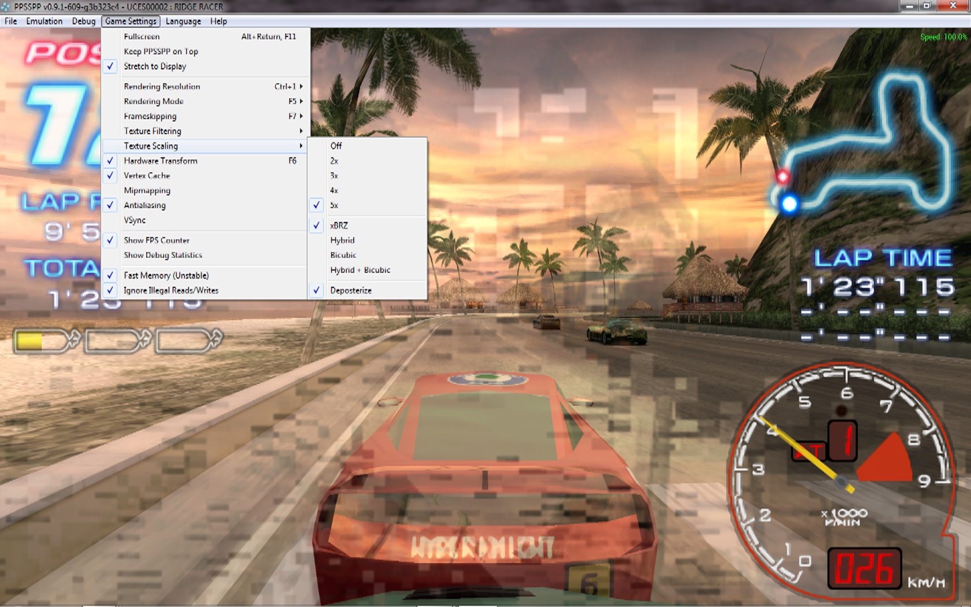Set texture scaling level to 2x
Image resolution: width=971 pixels, height=607 pixels.
pyautogui.click(x=334, y=161)
